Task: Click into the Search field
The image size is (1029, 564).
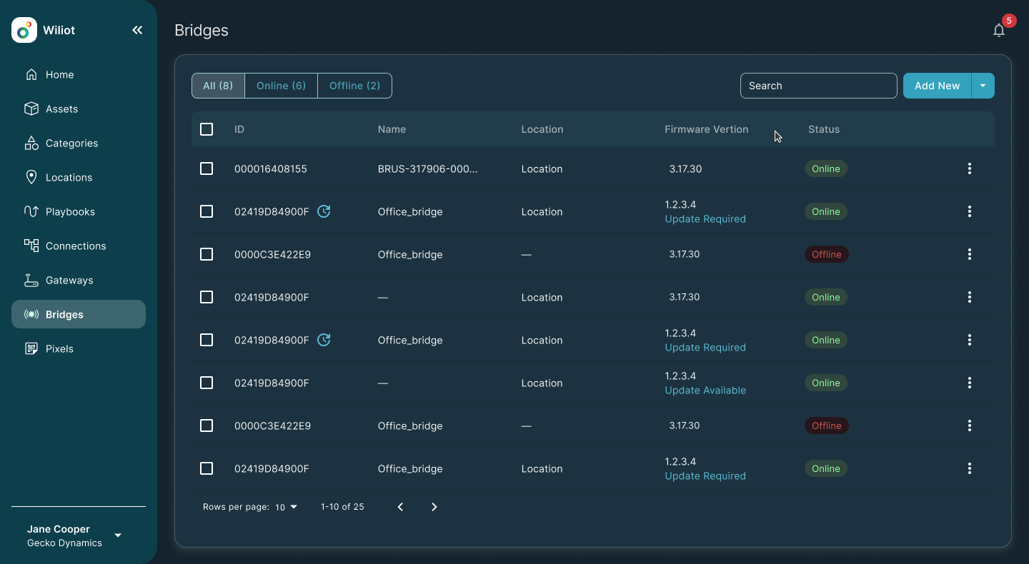Action: tap(818, 86)
